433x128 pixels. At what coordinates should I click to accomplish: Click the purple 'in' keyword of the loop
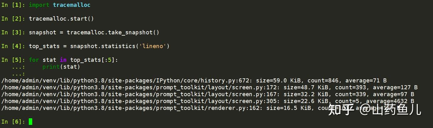pos(63,60)
